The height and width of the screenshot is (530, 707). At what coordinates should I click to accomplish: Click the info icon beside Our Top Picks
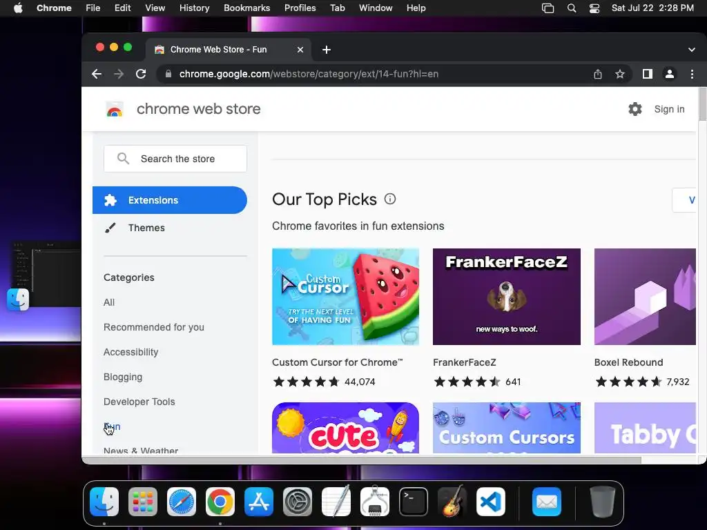390,199
